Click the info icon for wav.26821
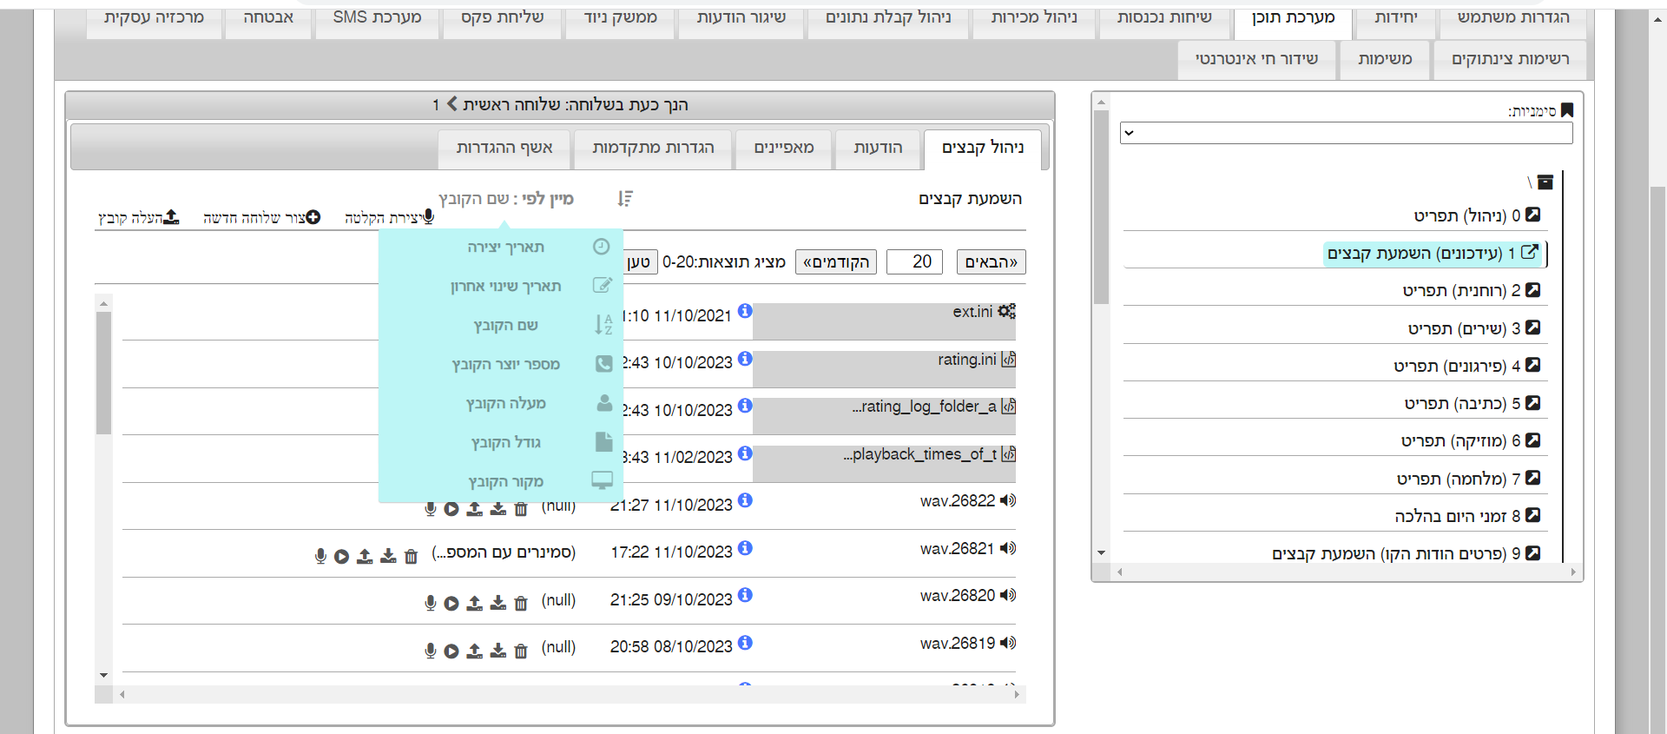This screenshot has height=734, width=1667. point(745,548)
